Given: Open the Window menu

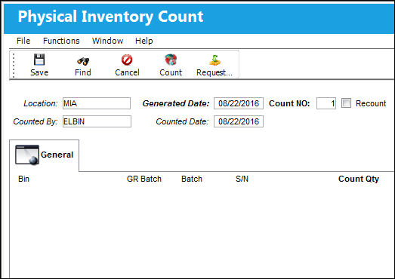Looking at the screenshot, I should [x=107, y=41].
